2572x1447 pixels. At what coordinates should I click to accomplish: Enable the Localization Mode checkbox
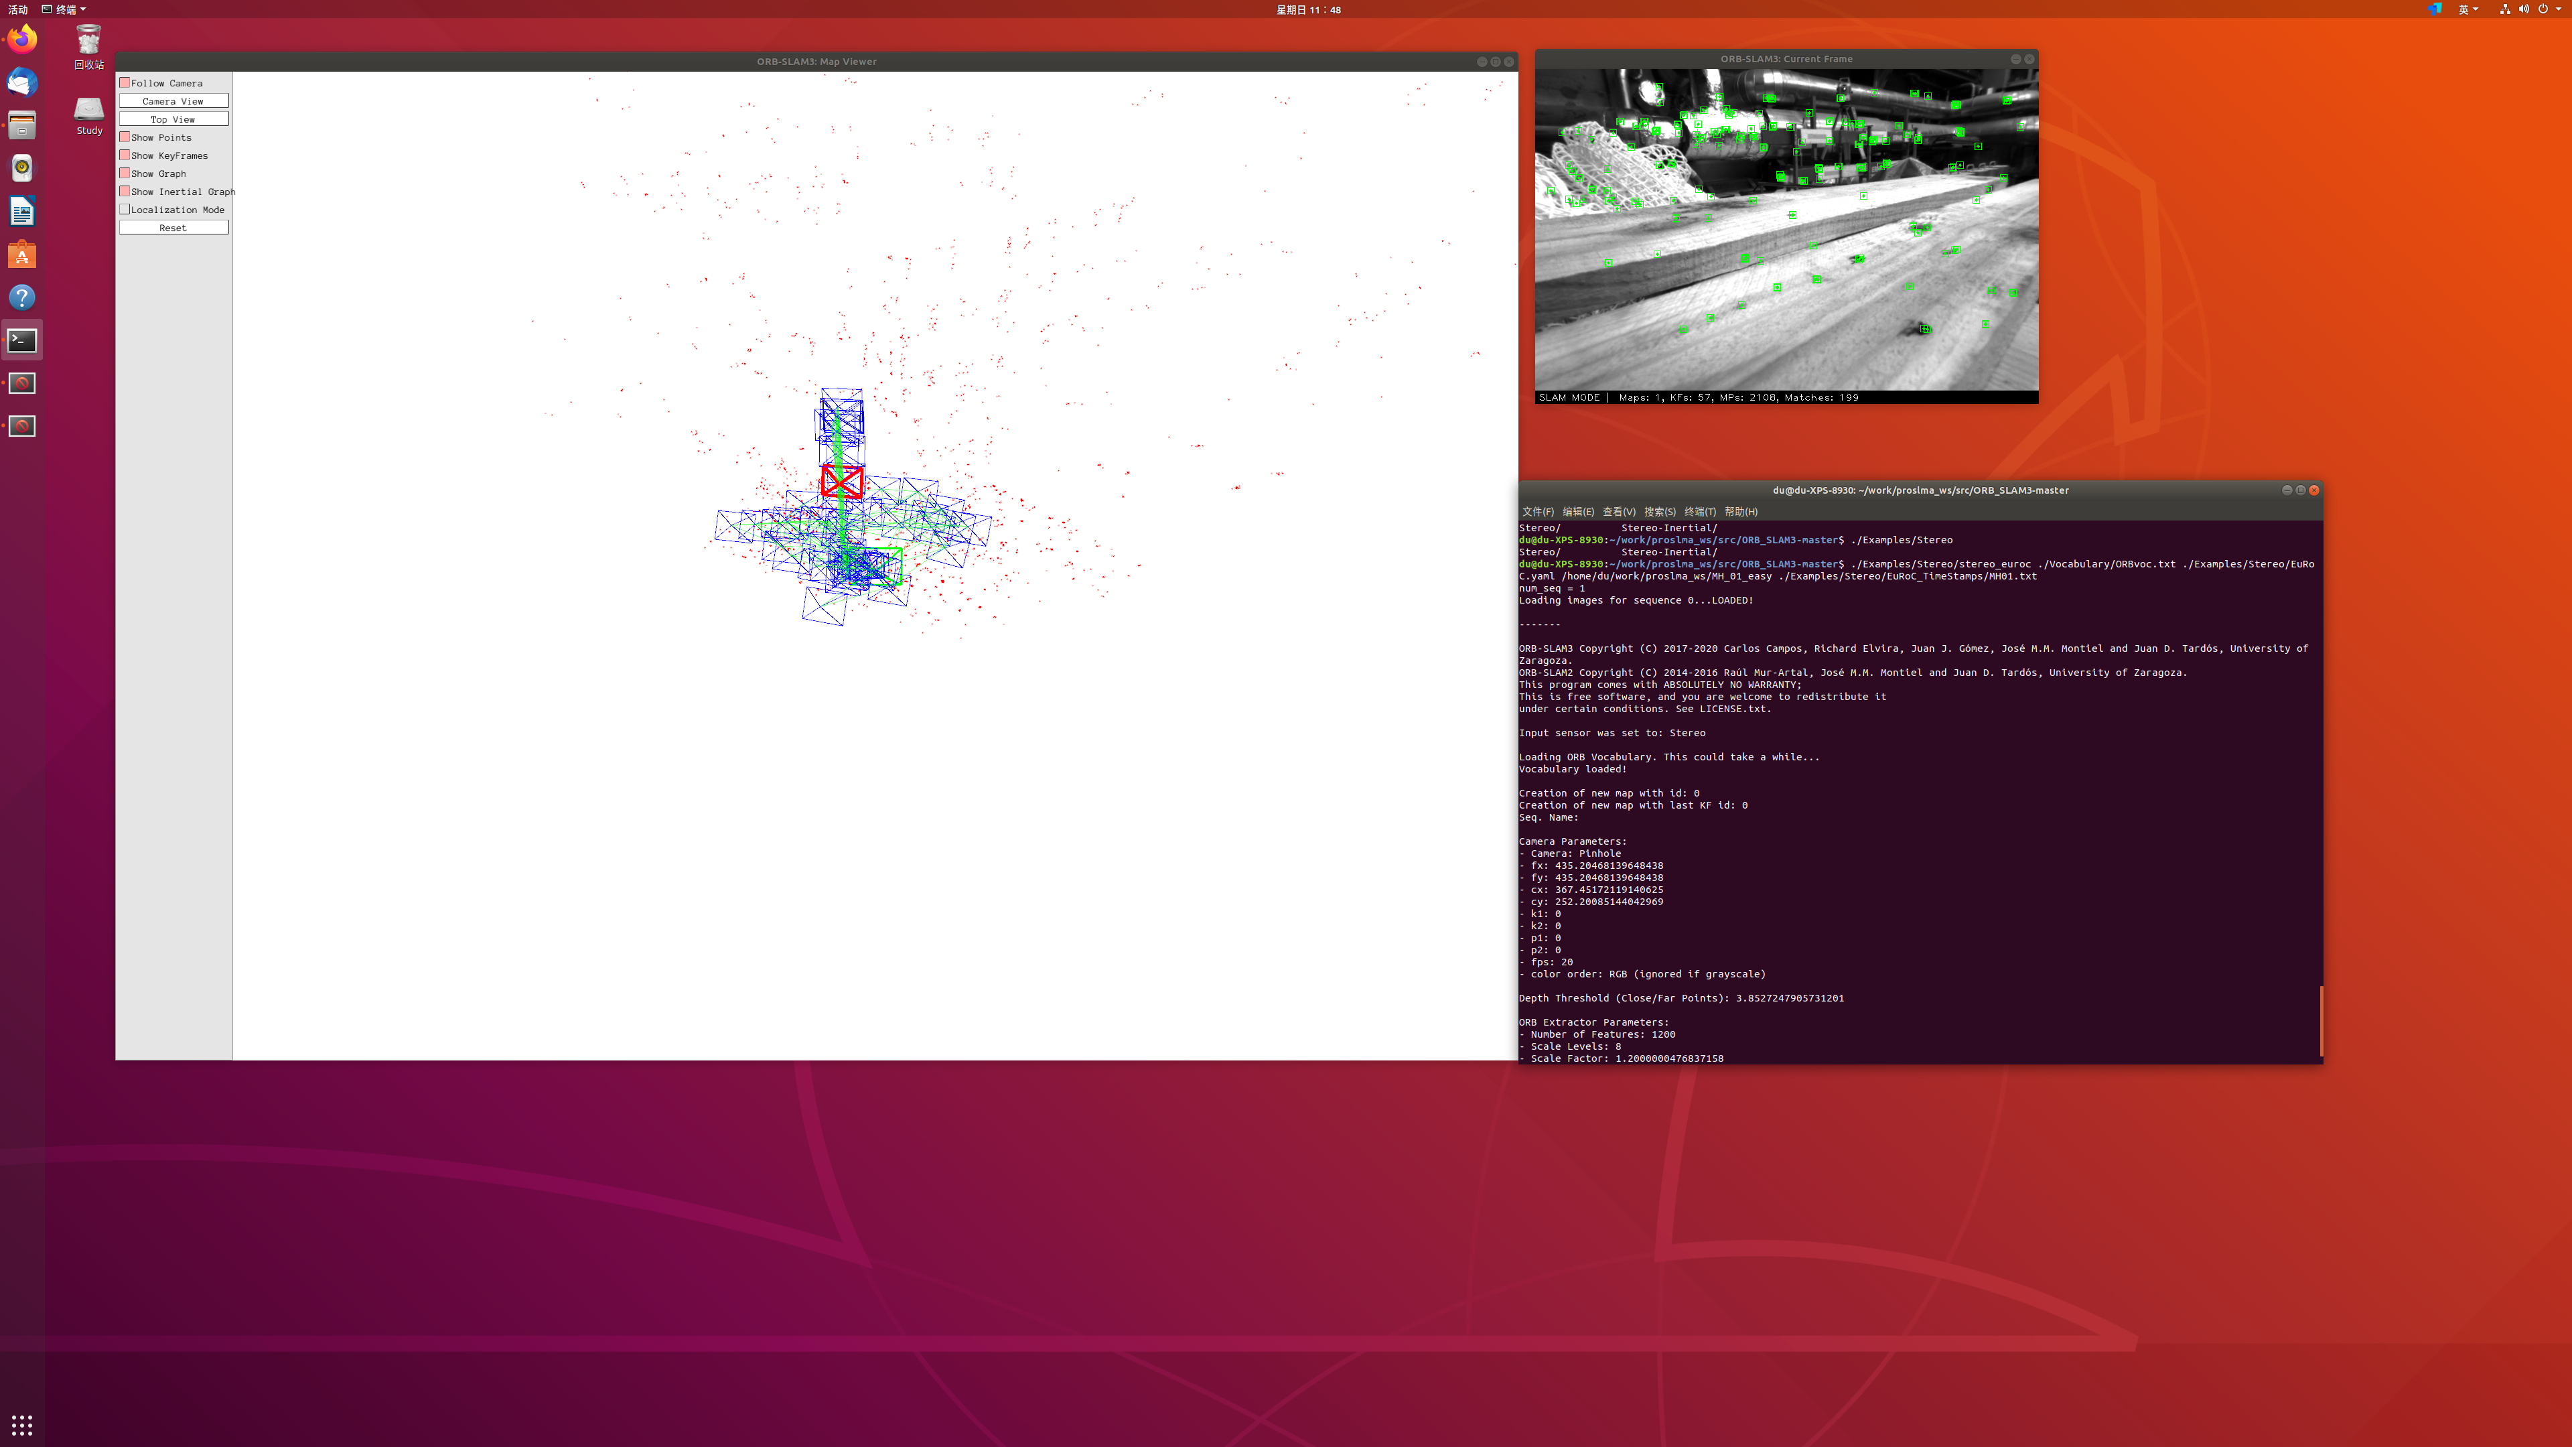point(125,210)
